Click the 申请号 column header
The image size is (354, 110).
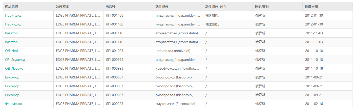pyautogui.click(x=110, y=7)
